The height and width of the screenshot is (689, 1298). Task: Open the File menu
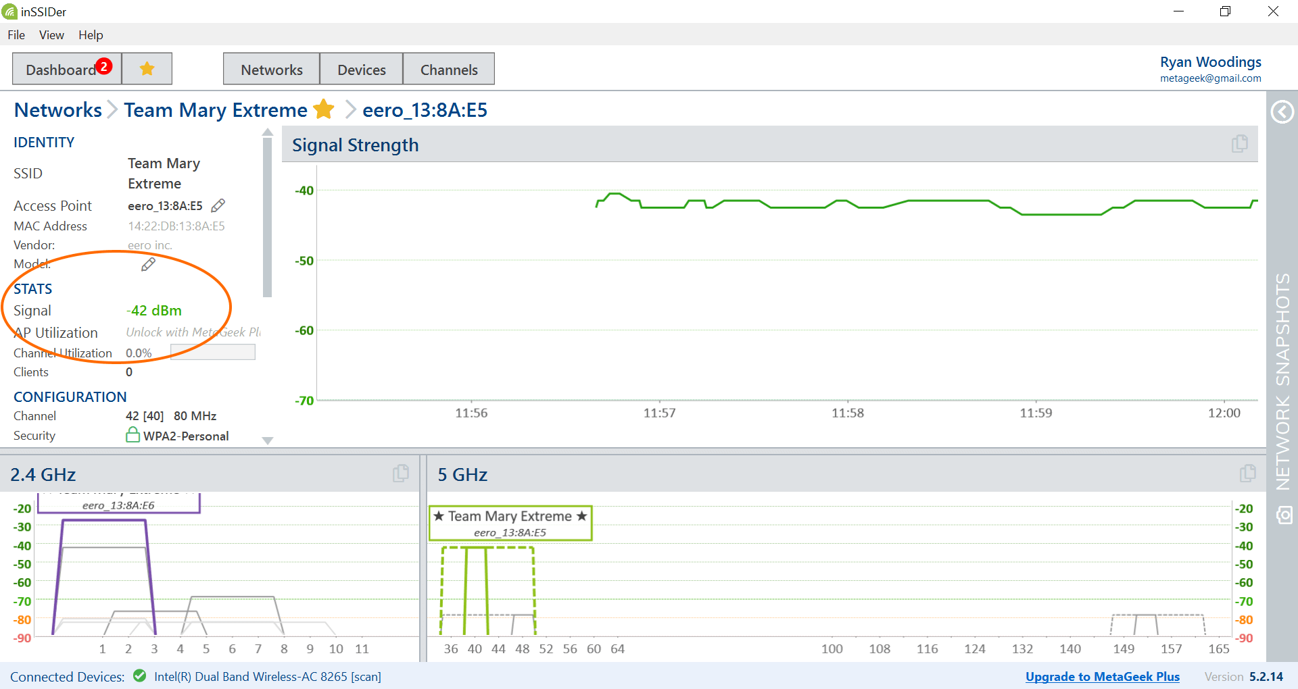click(x=16, y=35)
